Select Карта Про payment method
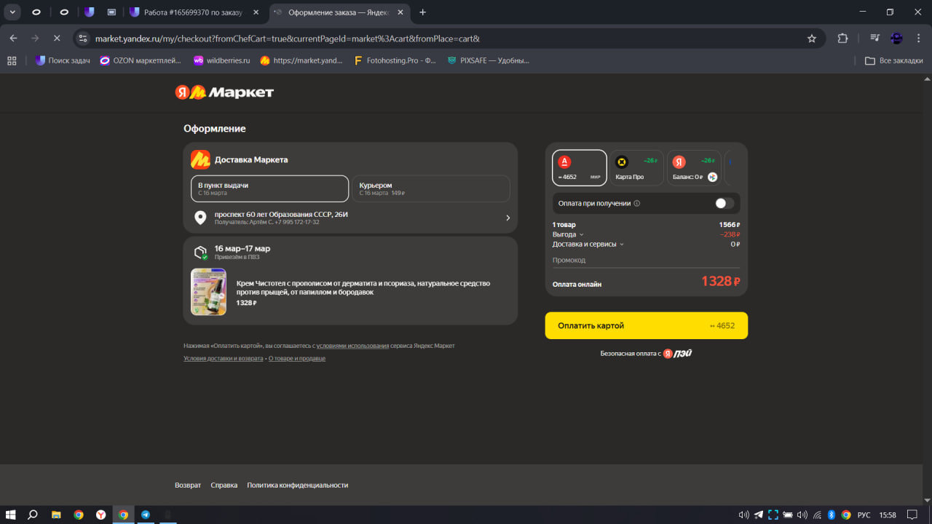 [x=636, y=168]
